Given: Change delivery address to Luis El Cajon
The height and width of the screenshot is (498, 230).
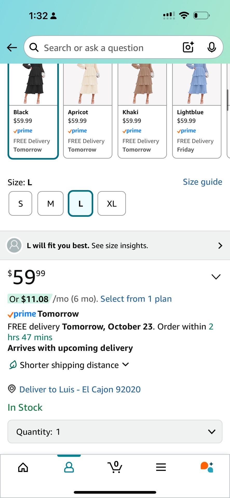Looking at the screenshot, I should pyautogui.click(x=80, y=389).
